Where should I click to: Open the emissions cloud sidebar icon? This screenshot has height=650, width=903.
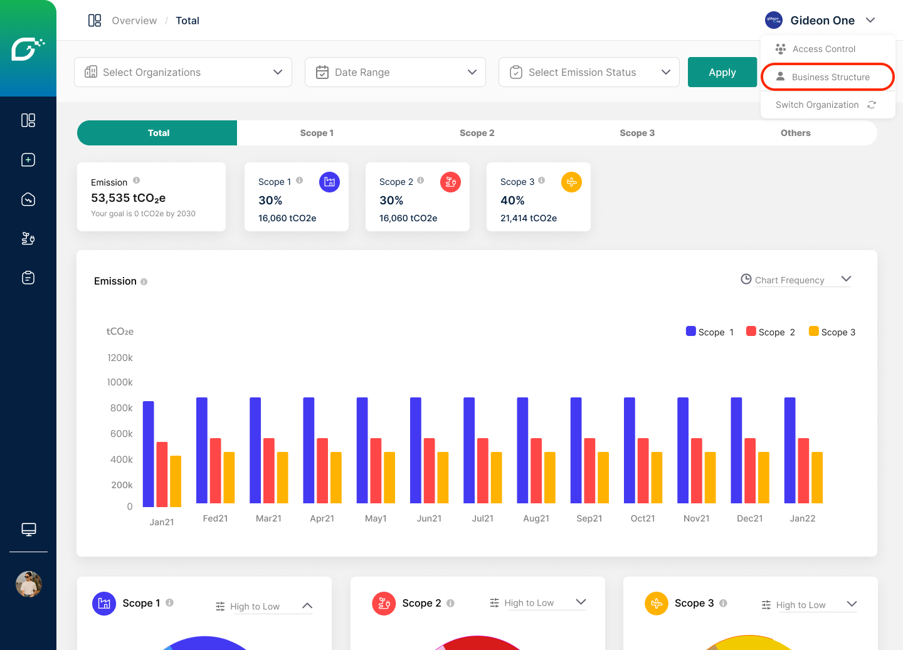(28, 199)
